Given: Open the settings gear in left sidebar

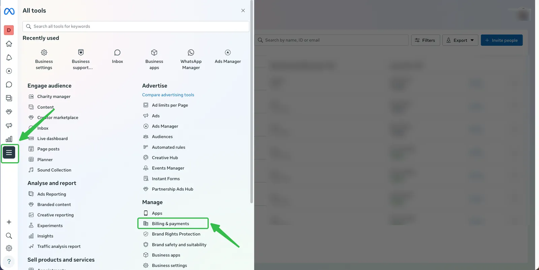Looking at the screenshot, I should (9, 248).
